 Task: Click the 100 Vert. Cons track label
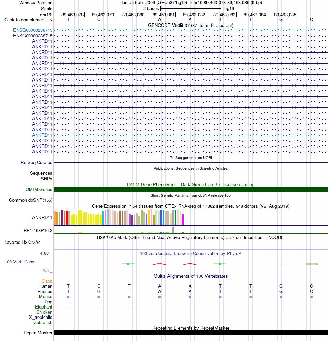click(x=19, y=262)
